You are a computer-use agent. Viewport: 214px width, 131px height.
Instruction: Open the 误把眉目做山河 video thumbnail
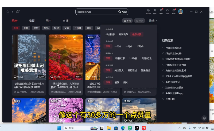click(29, 57)
